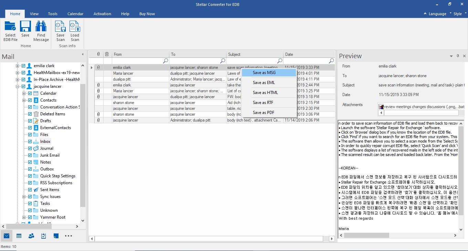
Task: Sort messages by the Date column
Action: pyautogui.click(x=309, y=54)
